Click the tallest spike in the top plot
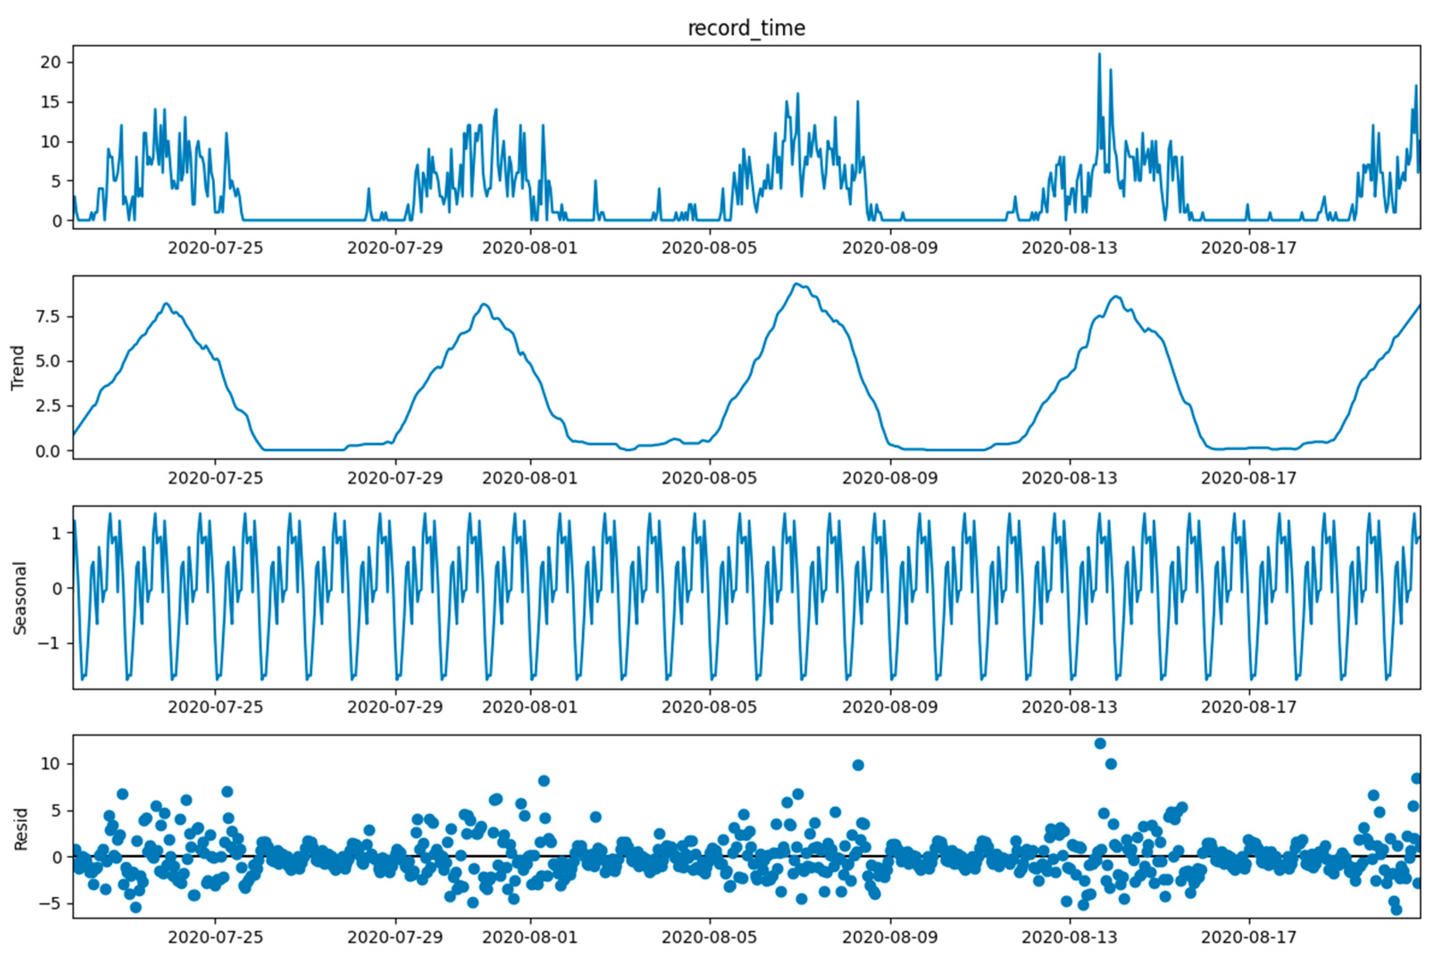 [x=1099, y=54]
